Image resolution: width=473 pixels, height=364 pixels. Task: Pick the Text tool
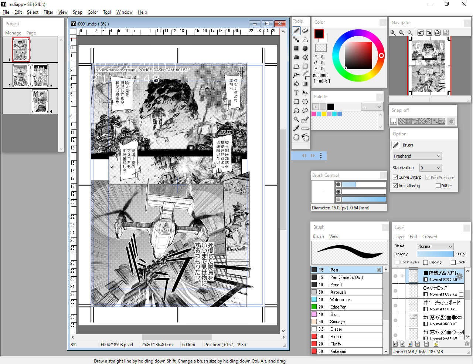coord(296,93)
